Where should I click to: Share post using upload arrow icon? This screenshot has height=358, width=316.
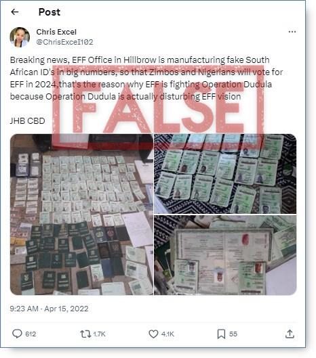point(290,334)
